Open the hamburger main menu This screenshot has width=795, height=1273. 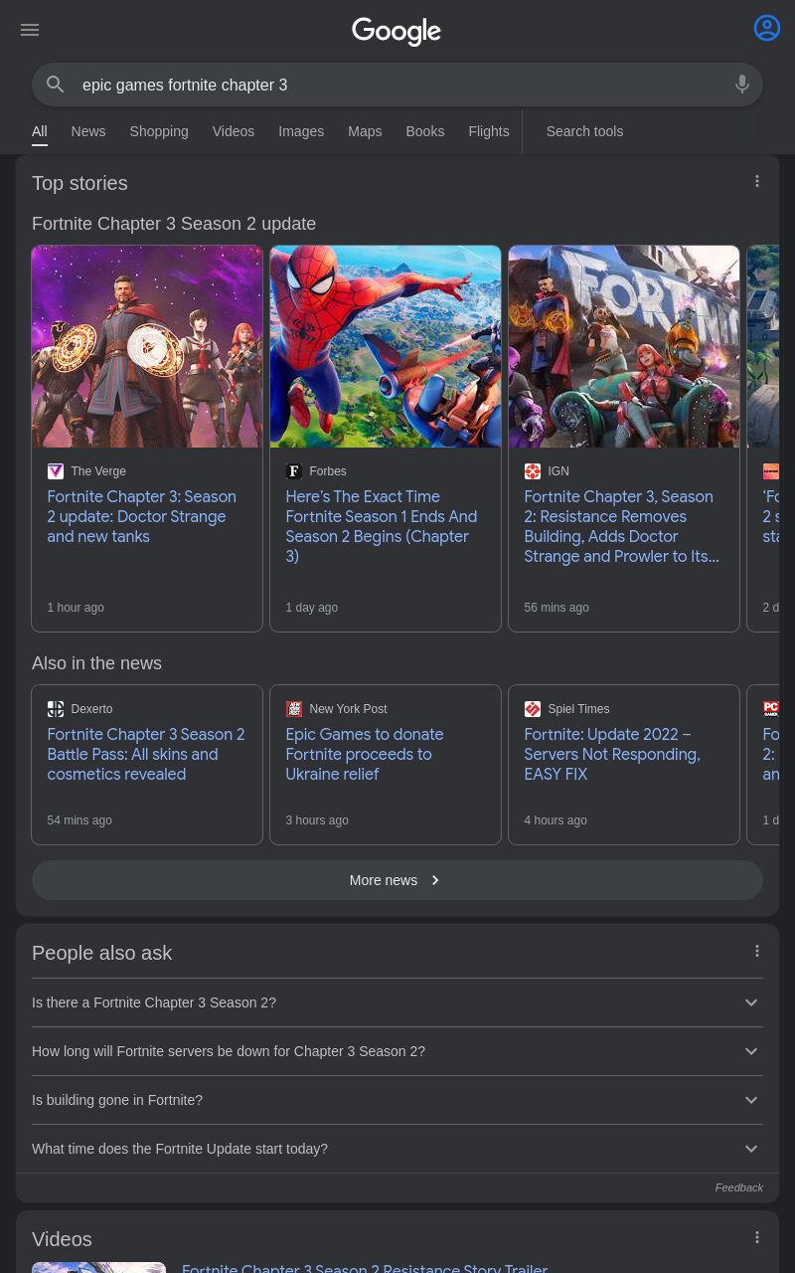30,30
